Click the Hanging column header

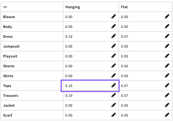click(72, 7)
